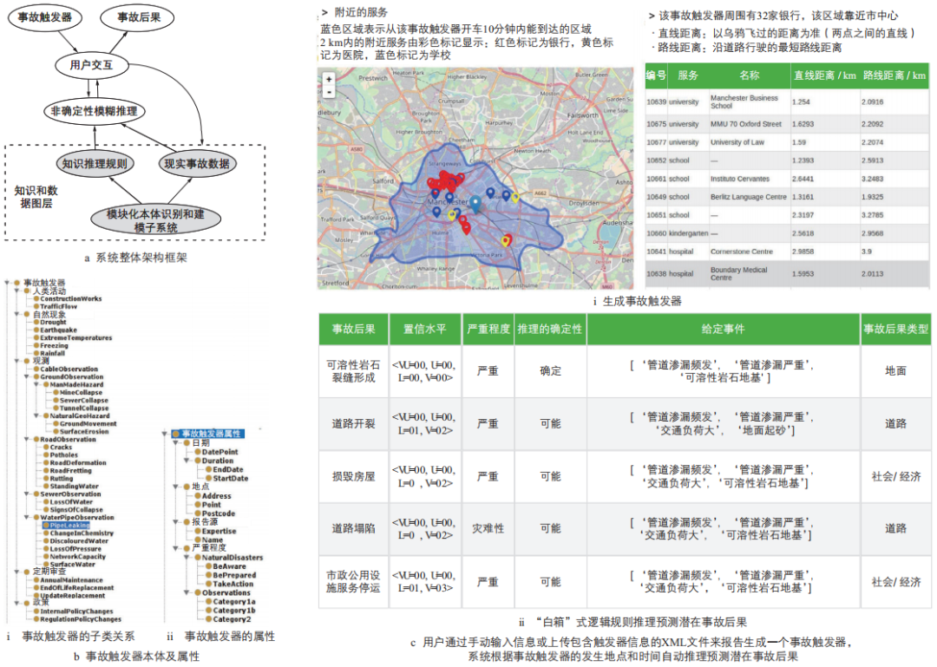
Task: Click the Berlitz Language Centre cell
Action: point(748,197)
